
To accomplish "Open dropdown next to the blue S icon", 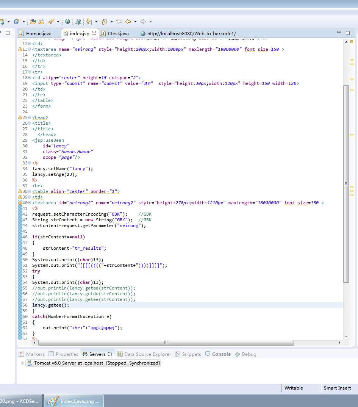I will tap(23, 22).
